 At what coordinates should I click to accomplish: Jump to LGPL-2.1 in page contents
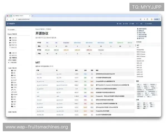point(139,70)
